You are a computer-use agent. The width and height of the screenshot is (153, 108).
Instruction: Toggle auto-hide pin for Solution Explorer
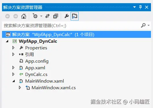(140, 7)
